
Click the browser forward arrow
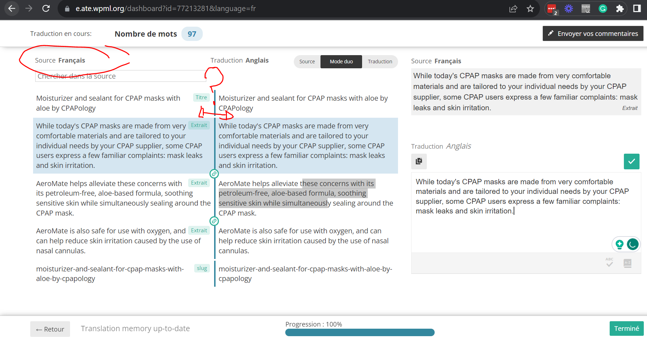[x=29, y=9]
